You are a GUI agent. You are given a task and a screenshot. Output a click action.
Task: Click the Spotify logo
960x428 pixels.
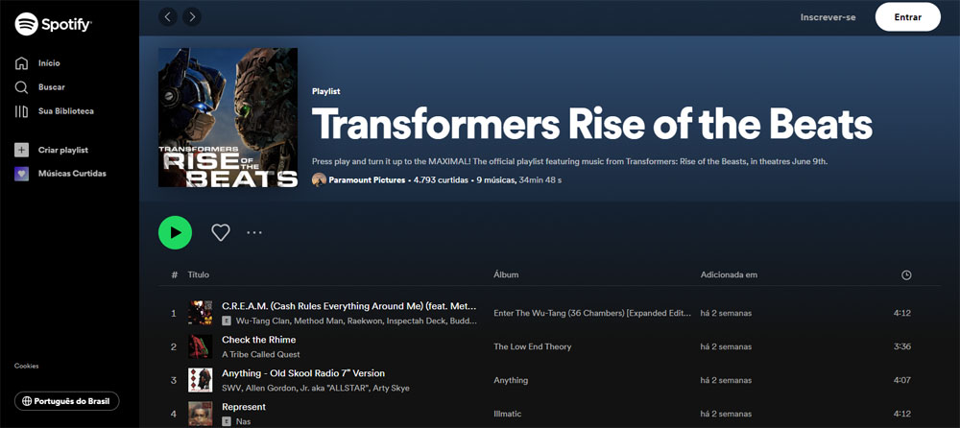pyautogui.click(x=53, y=25)
